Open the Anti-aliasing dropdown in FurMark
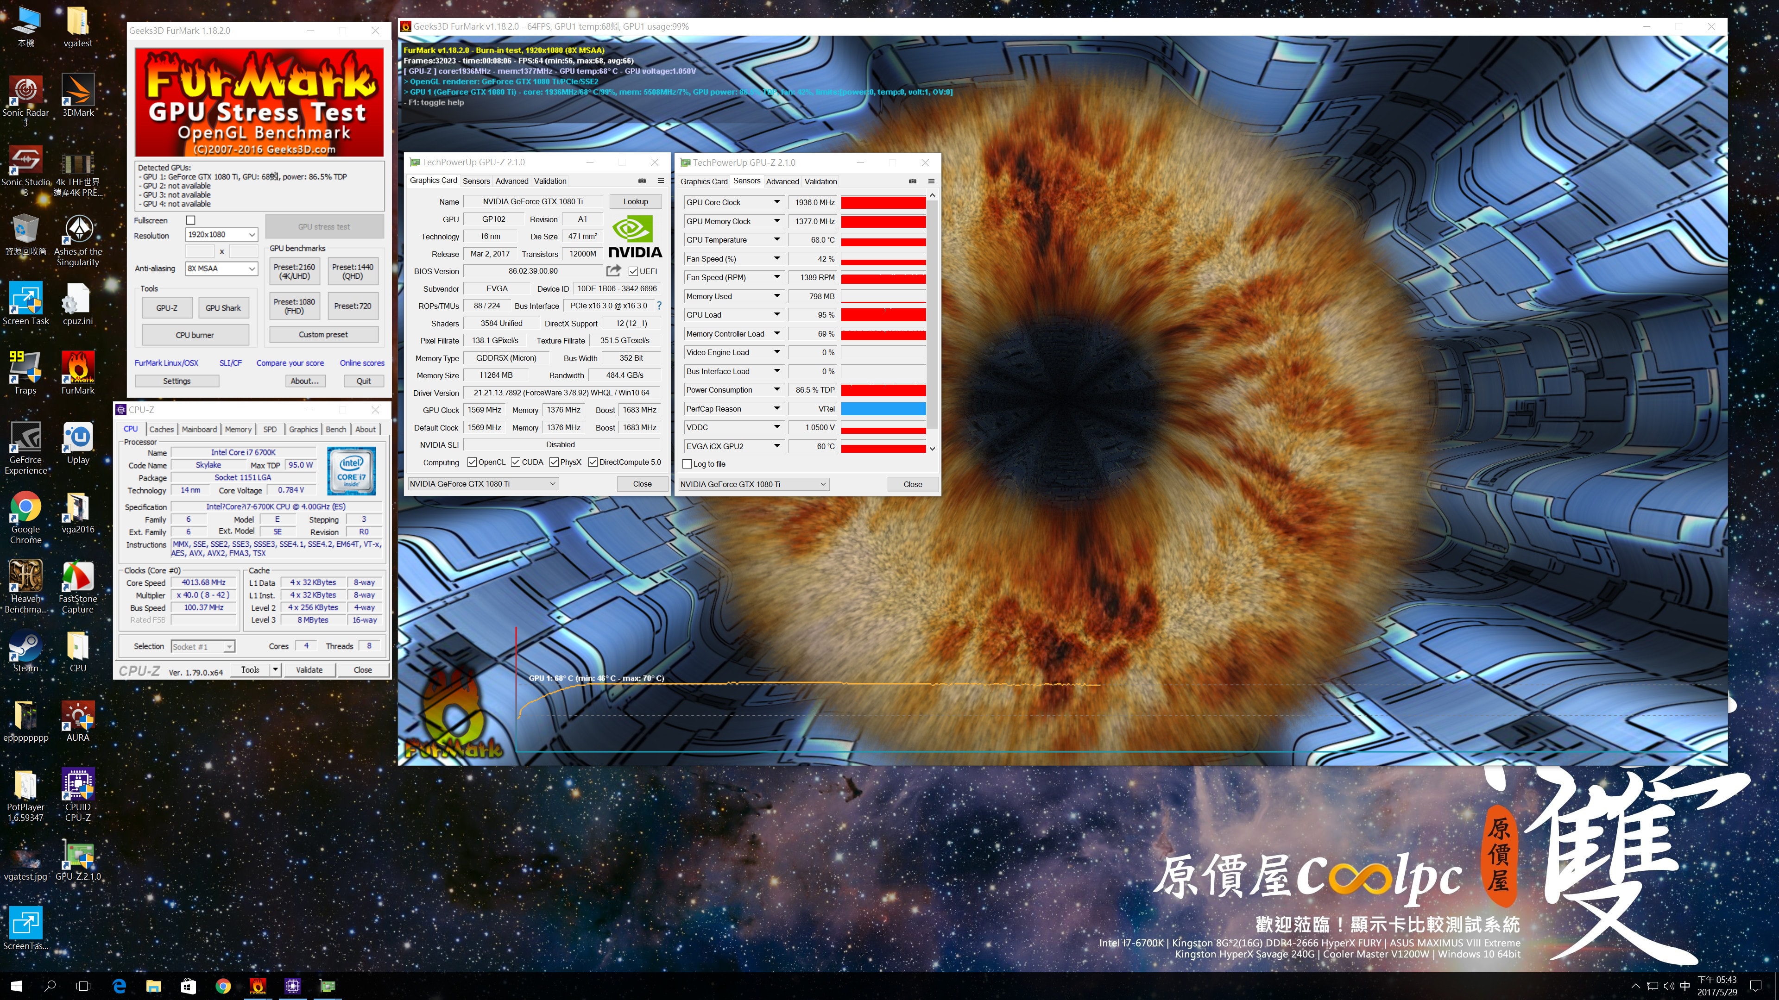Screen dimensions: 1779x1000 (222, 269)
